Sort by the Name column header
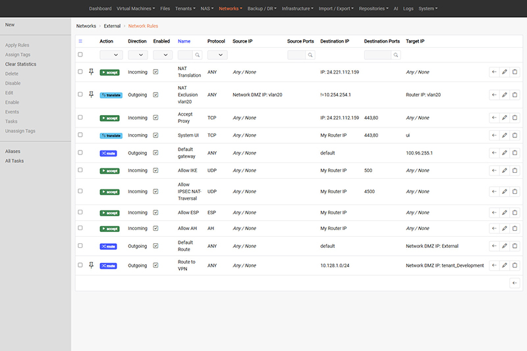The image size is (527, 351). [184, 41]
